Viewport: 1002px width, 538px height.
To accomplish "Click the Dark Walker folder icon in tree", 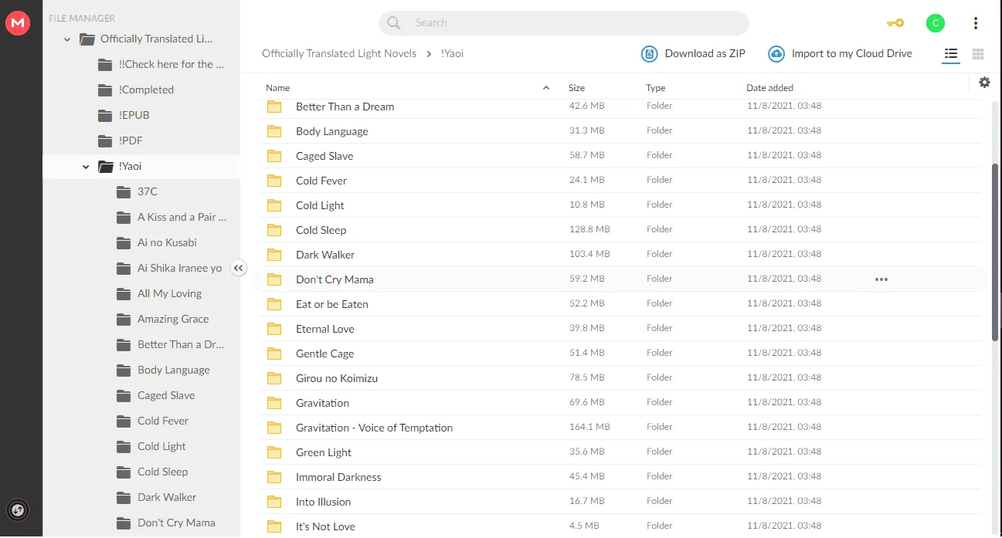I will pos(124,497).
